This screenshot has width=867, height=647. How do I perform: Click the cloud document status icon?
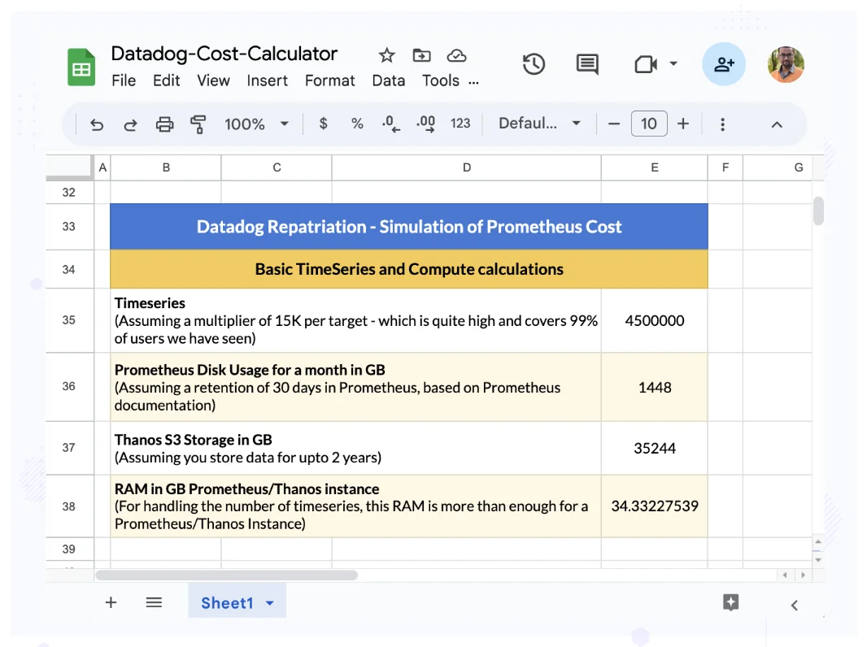pyautogui.click(x=457, y=55)
